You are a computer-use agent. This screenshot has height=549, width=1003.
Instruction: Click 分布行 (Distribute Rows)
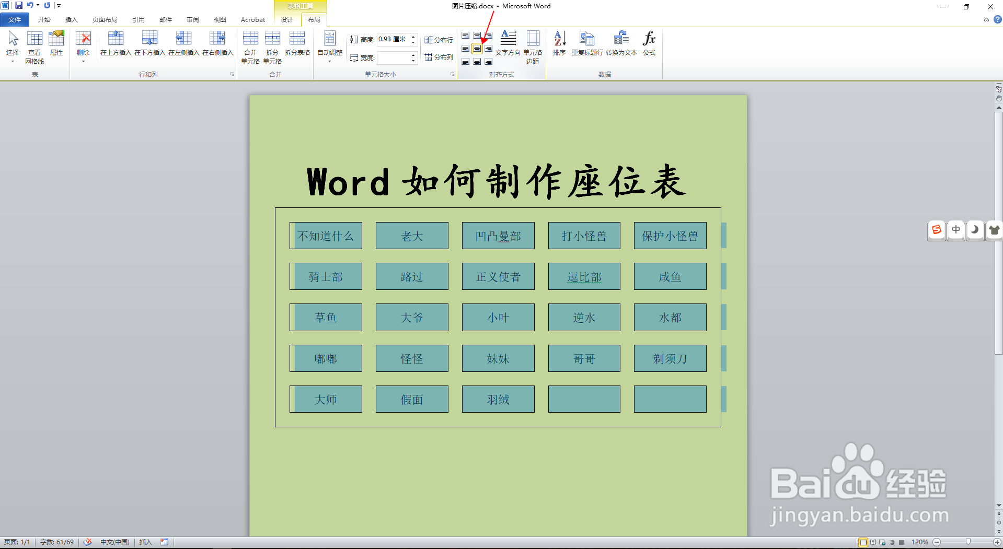[x=439, y=40]
